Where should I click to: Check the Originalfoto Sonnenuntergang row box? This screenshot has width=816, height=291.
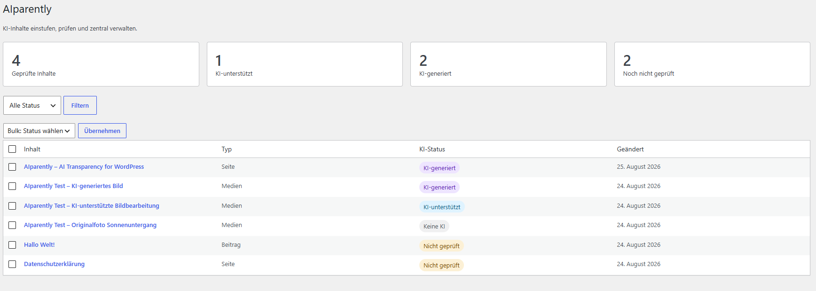point(12,225)
